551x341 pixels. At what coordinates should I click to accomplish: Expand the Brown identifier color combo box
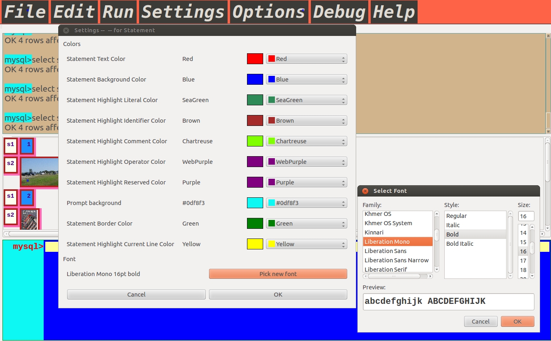306,121
